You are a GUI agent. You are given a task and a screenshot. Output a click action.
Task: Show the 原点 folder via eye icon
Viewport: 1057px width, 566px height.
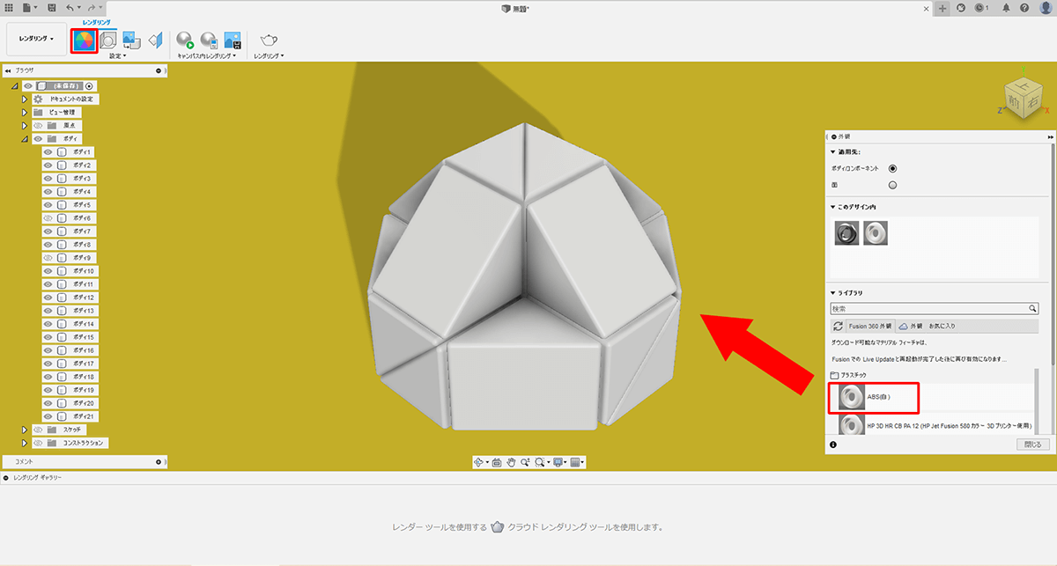pyautogui.click(x=38, y=126)
